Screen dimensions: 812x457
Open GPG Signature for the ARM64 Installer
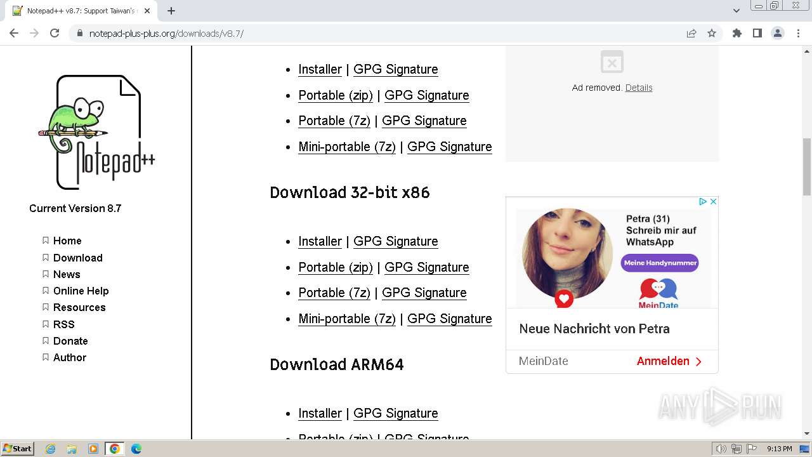[x=396, y=413]
